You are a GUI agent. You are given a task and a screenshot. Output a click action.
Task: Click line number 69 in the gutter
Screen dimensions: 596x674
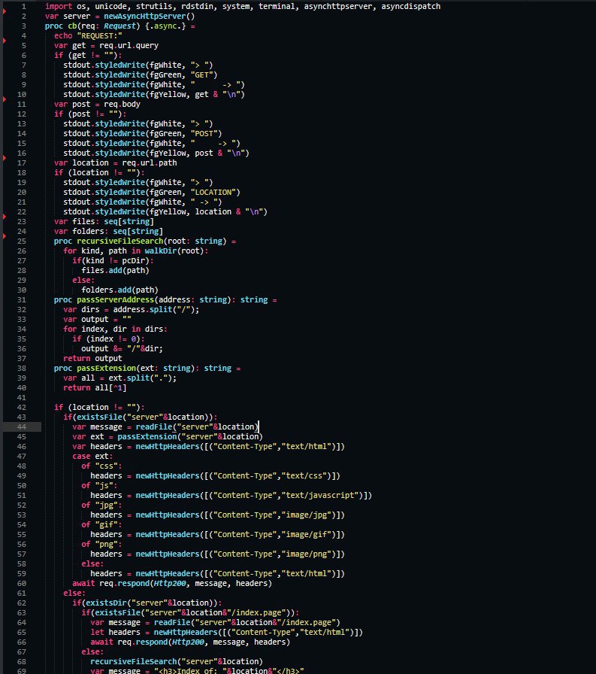(22, 670)
